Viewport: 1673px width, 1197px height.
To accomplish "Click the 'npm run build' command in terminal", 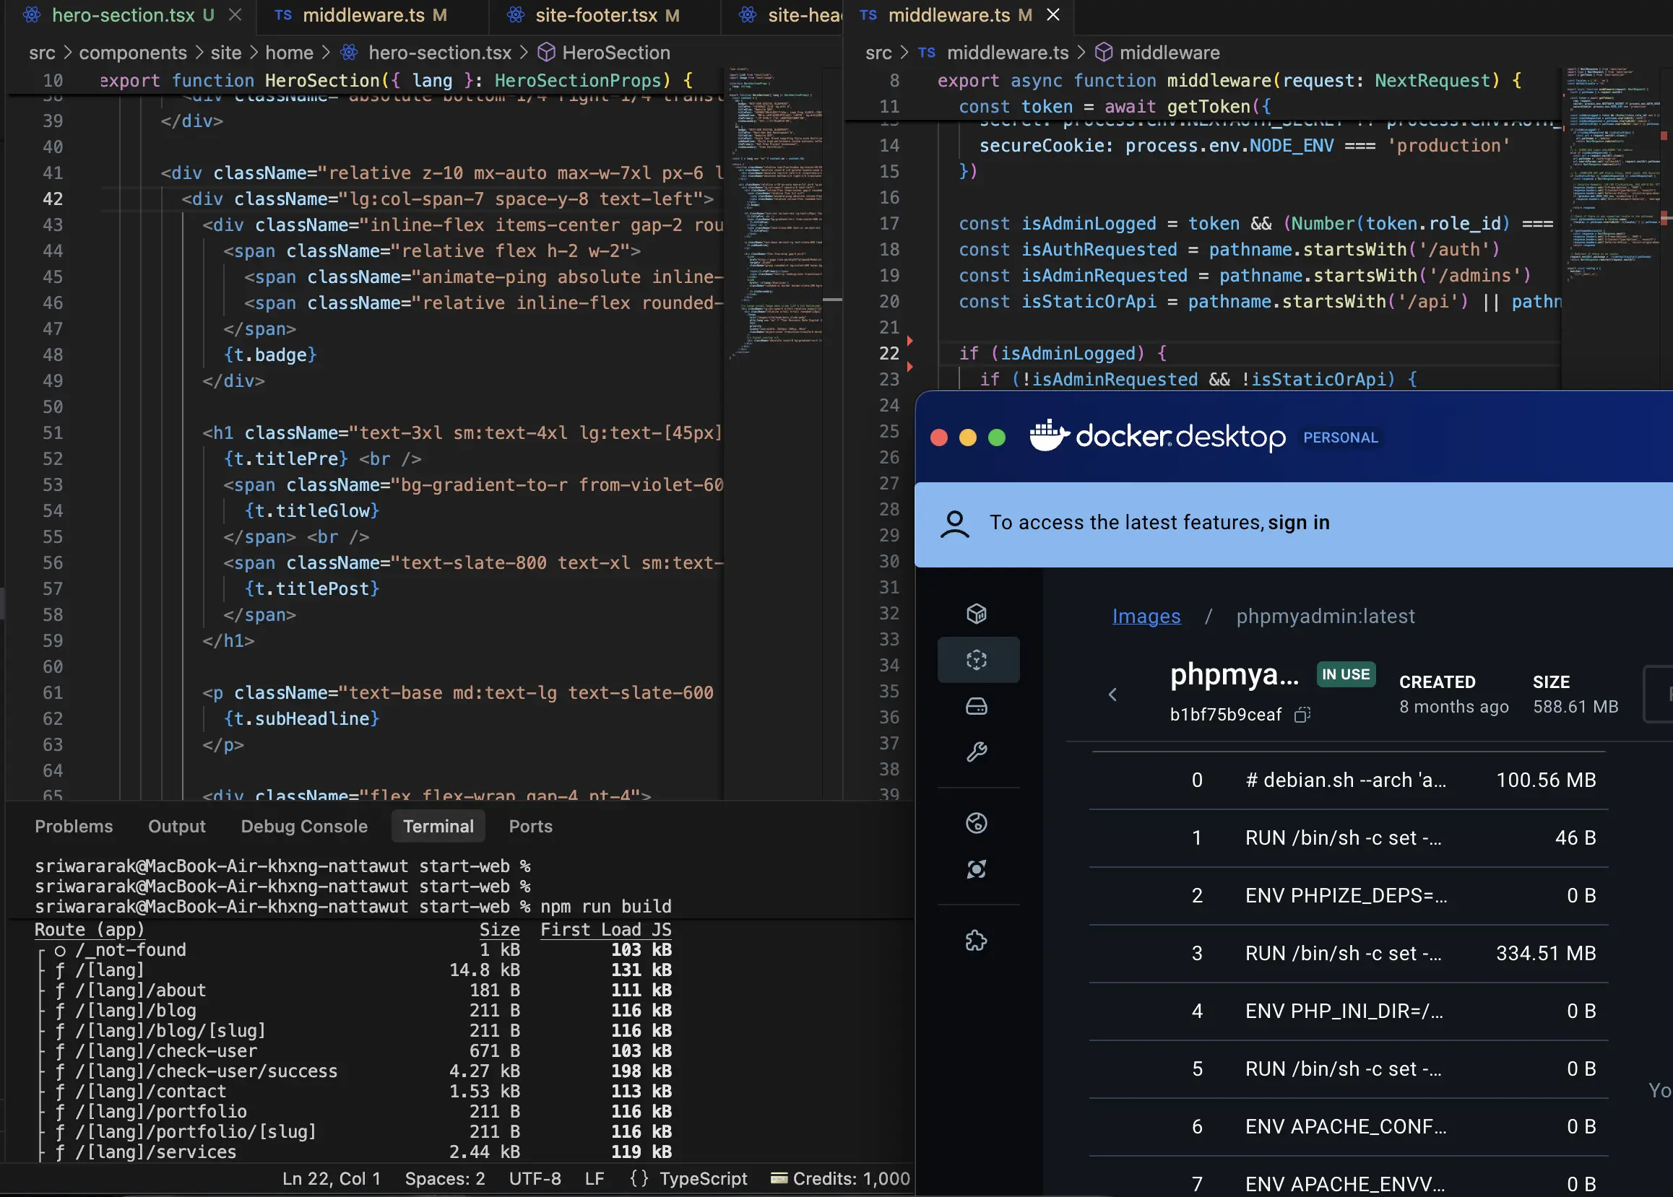I will click(605, 907).
